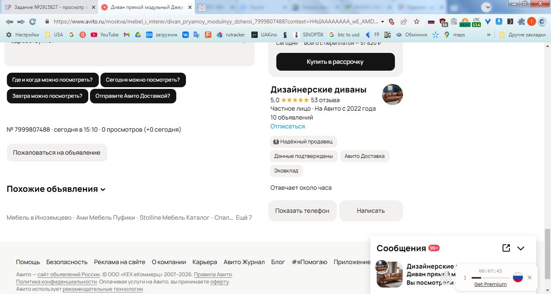The height and width of the screenshot is (294, 551).
Task: Open the Yandex bookmark icon
Action: pyautogui.click(x=82, y=35)
